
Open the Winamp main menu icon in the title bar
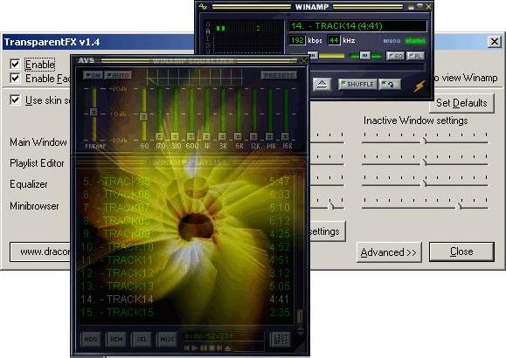click(204, 6)
